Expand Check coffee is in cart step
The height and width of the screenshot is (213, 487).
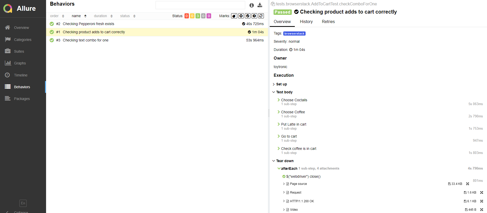299,149
